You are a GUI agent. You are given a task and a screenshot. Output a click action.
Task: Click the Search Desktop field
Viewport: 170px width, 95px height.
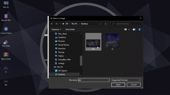click(126, 24)
